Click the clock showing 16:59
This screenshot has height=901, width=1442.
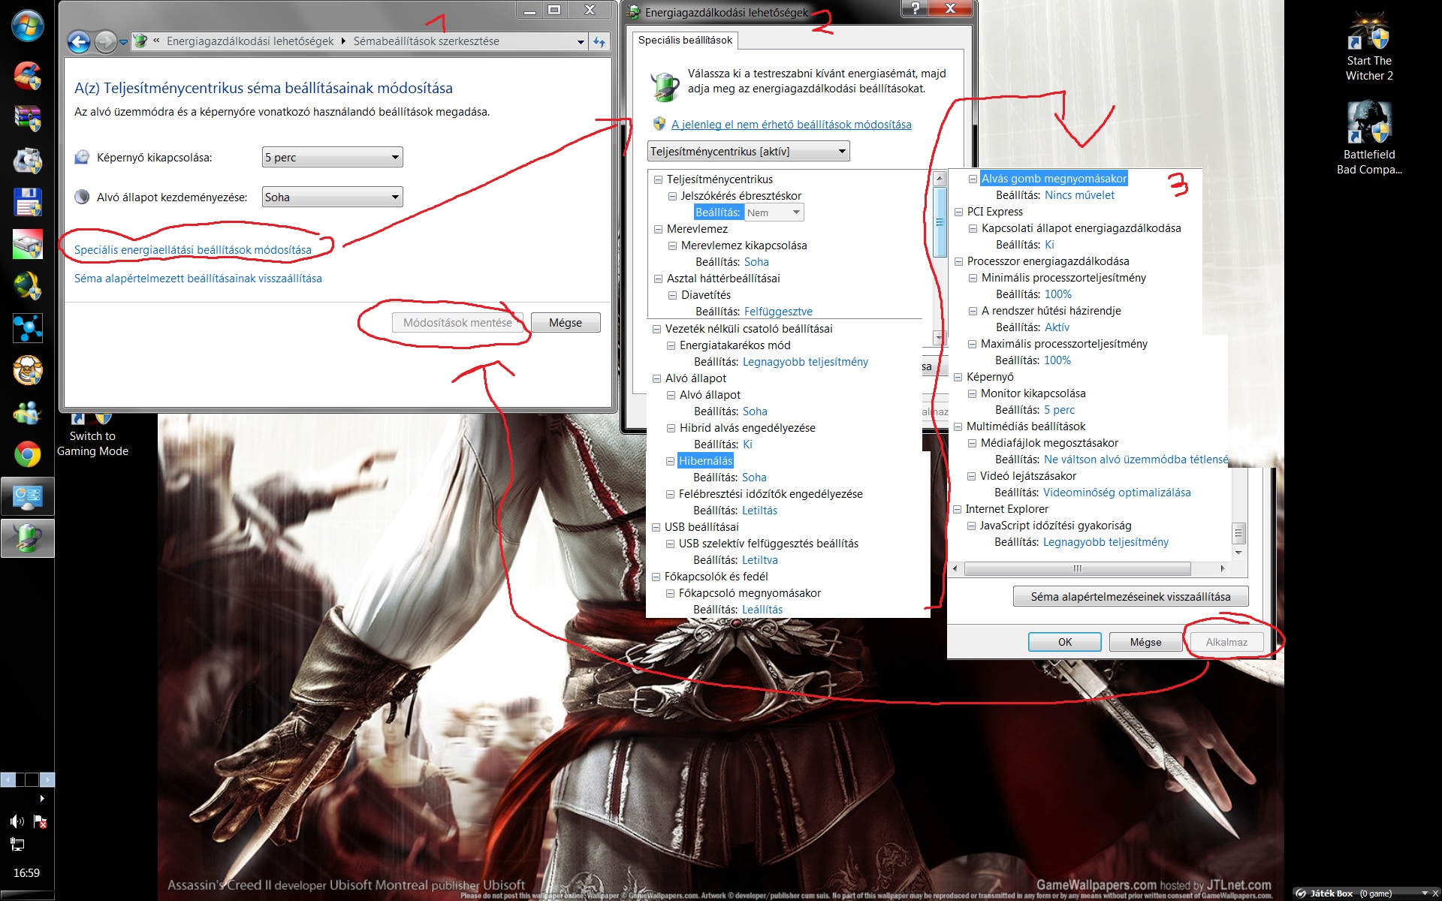(26, 873)
